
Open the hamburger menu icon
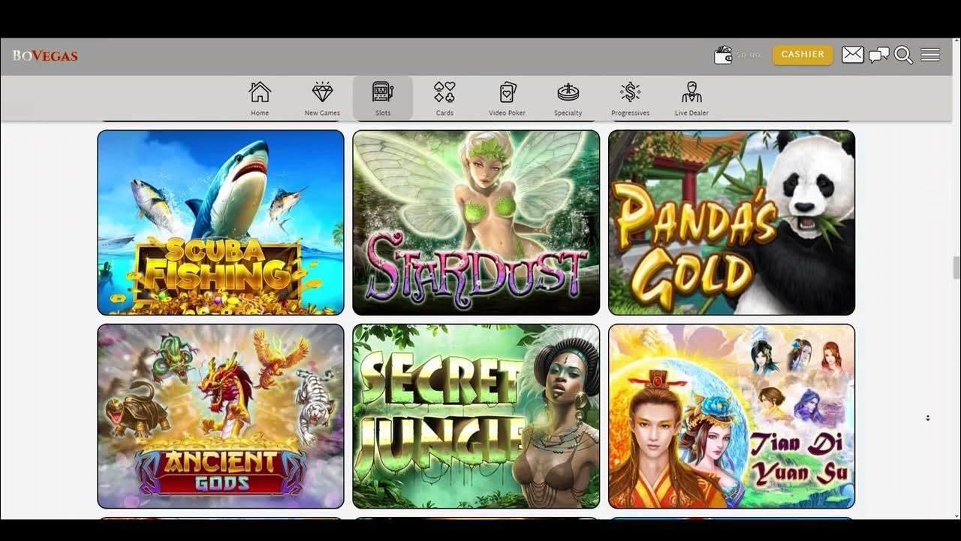pos(930,55)
